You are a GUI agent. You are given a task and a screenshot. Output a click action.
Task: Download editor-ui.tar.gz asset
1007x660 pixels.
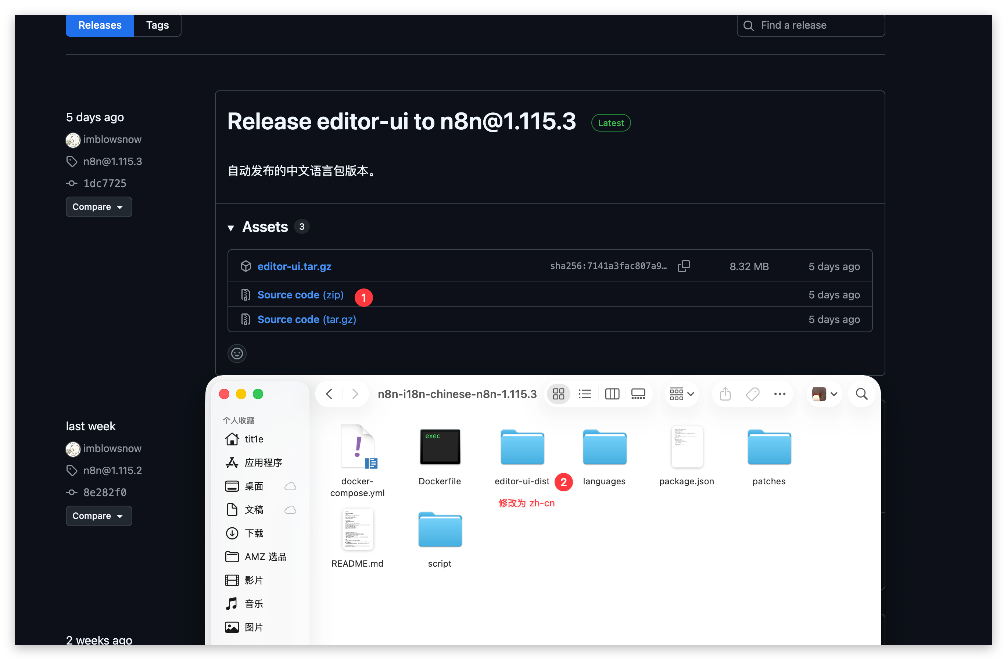coord(294,266)
